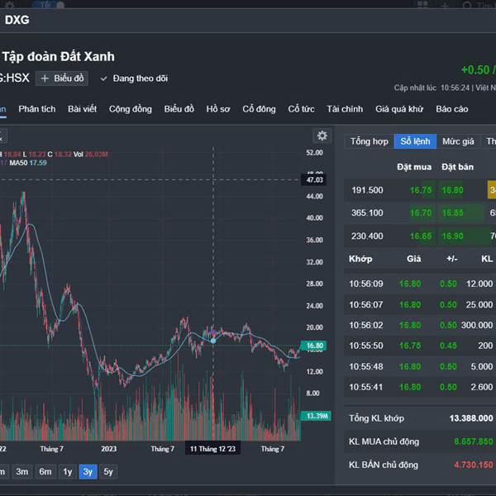The image size is (496, 496).
Task: Go to Cổ đông tab
Action: (259, 109)
